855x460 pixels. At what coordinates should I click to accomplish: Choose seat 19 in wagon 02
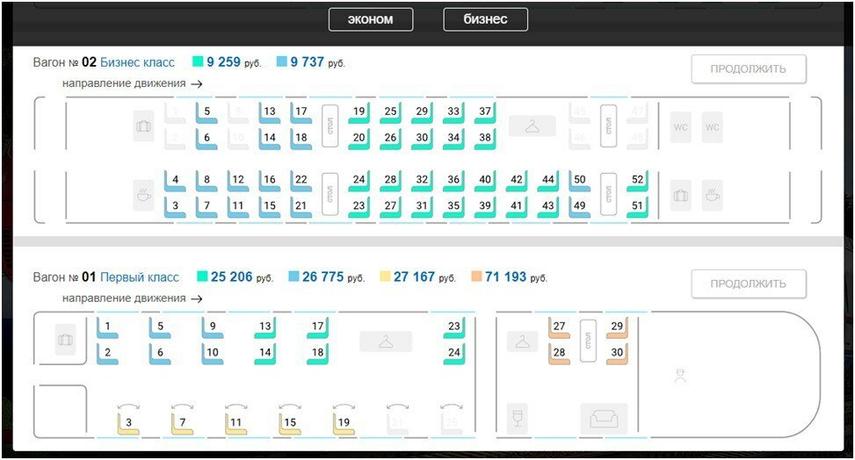coord(359,112)
